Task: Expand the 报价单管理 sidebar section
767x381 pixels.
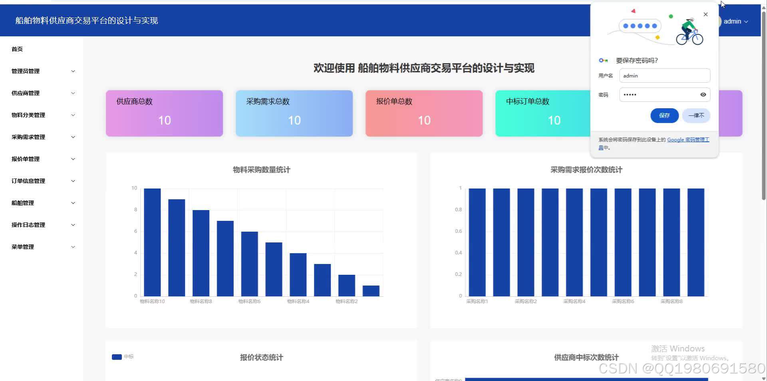Action: [x=42, y=159]
